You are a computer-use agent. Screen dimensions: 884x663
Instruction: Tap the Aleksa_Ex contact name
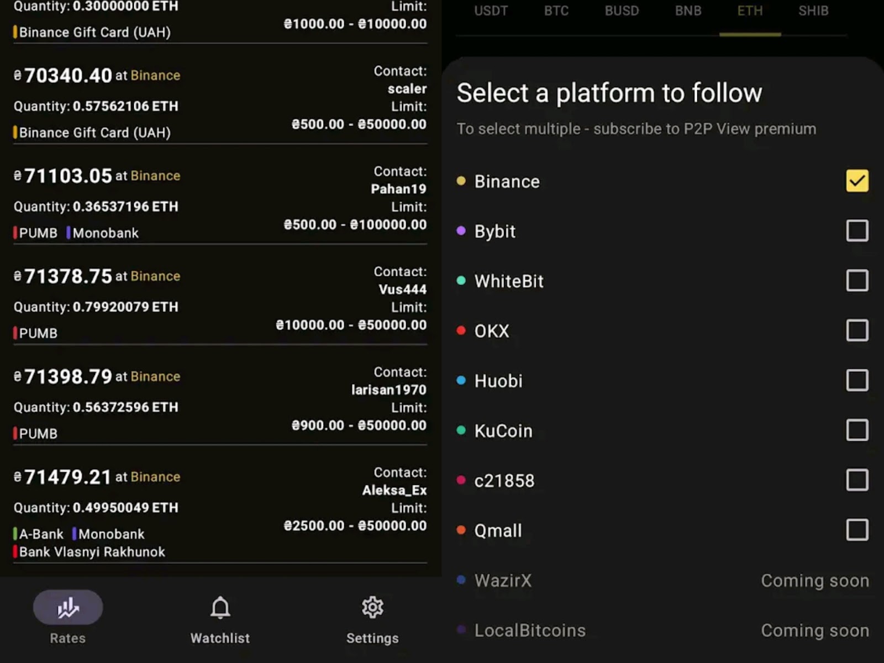coord(394,490)
